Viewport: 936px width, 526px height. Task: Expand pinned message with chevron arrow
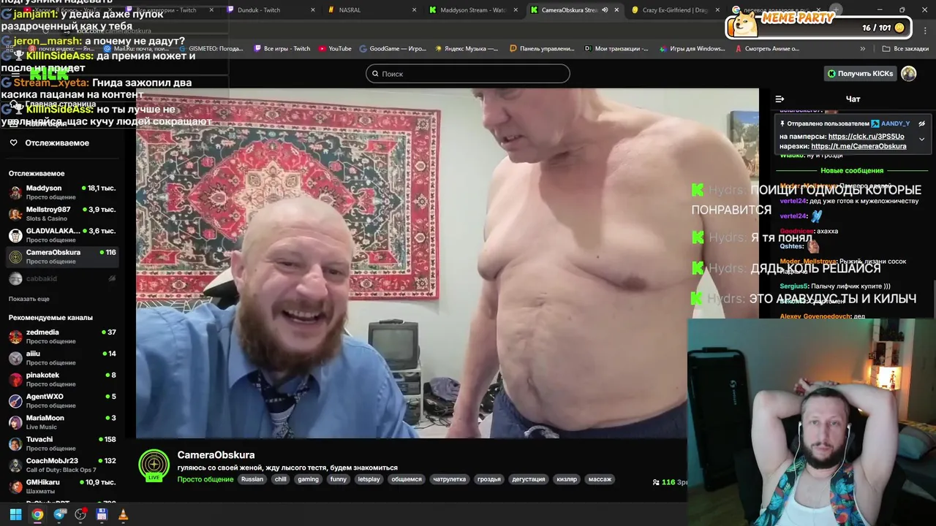coord(921,139)
